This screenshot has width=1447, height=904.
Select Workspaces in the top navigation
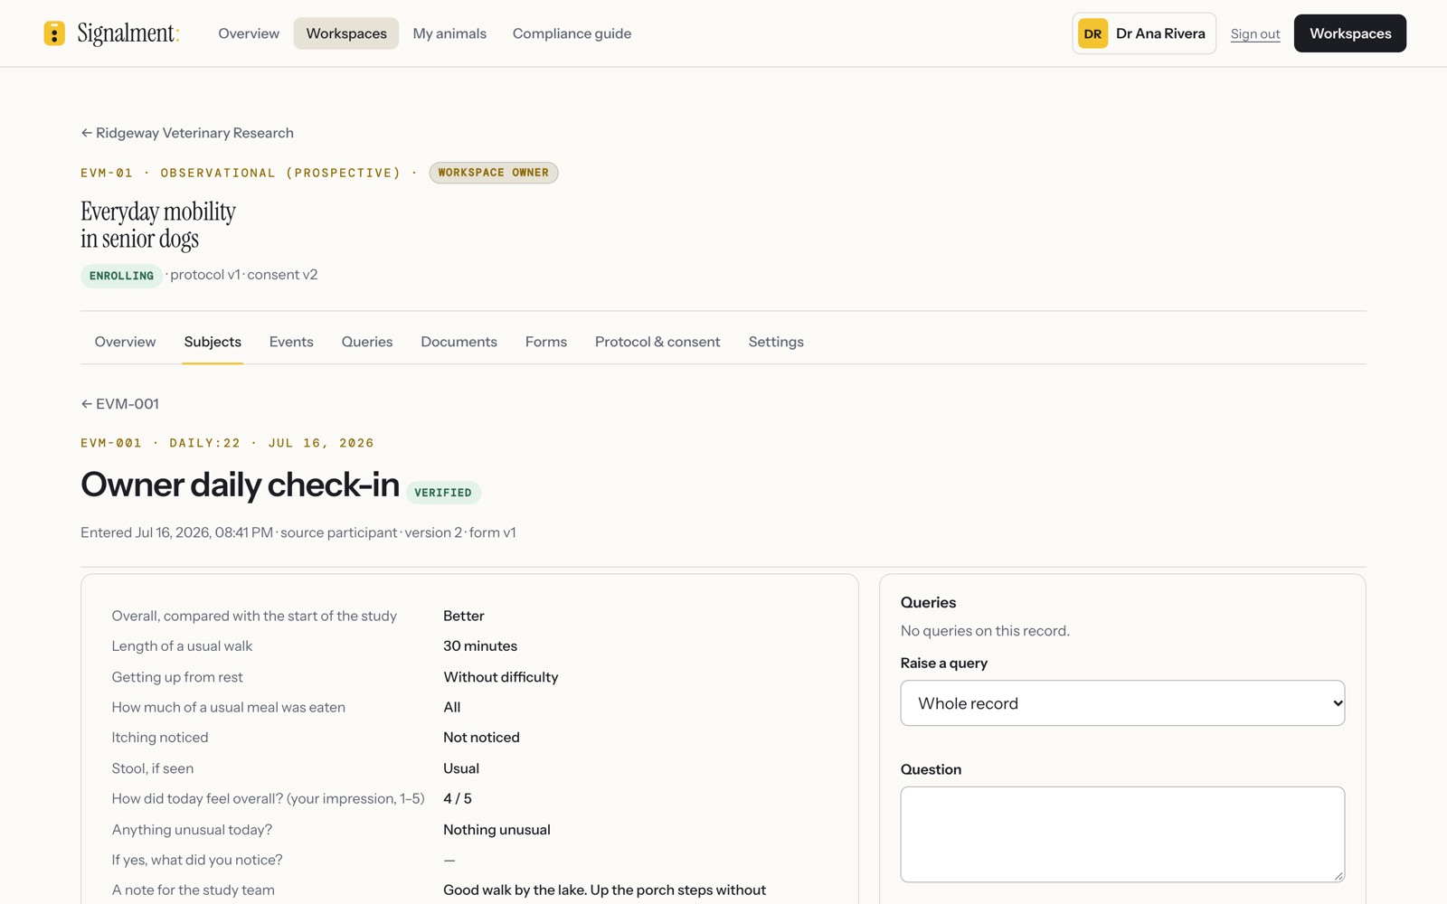(346, 33)
